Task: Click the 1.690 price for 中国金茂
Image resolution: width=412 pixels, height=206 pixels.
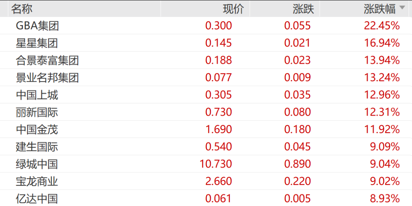Action: (218, 129)
